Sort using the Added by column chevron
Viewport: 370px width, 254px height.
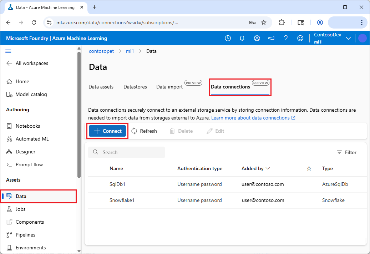pyautogui.click(x=268, y=168)
